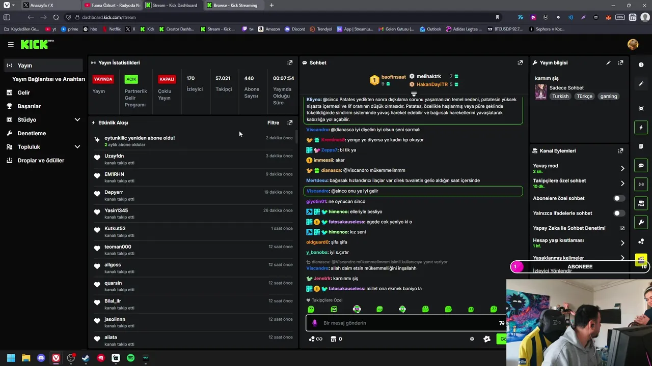Click the 7TV icon in the message box
The width and height of the screenshot is (652, 366).
502,323
